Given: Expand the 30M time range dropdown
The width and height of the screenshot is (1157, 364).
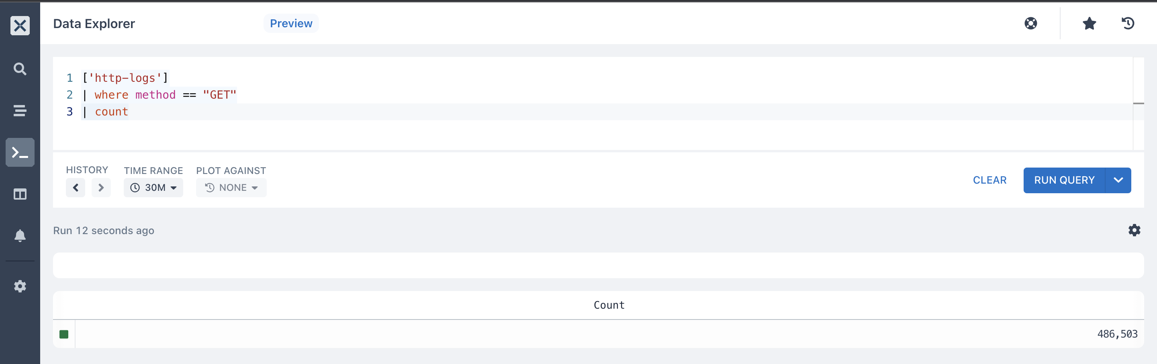Looking at the screenshot, I should click(153, 187).
